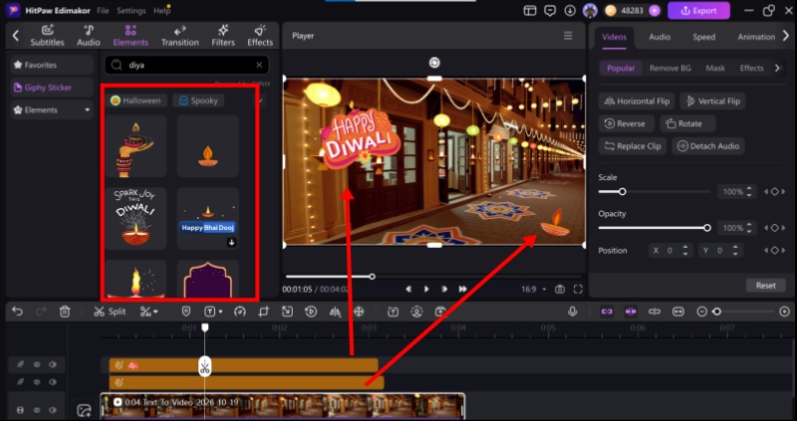Click the diya sticker search field

tap(186, 65)
